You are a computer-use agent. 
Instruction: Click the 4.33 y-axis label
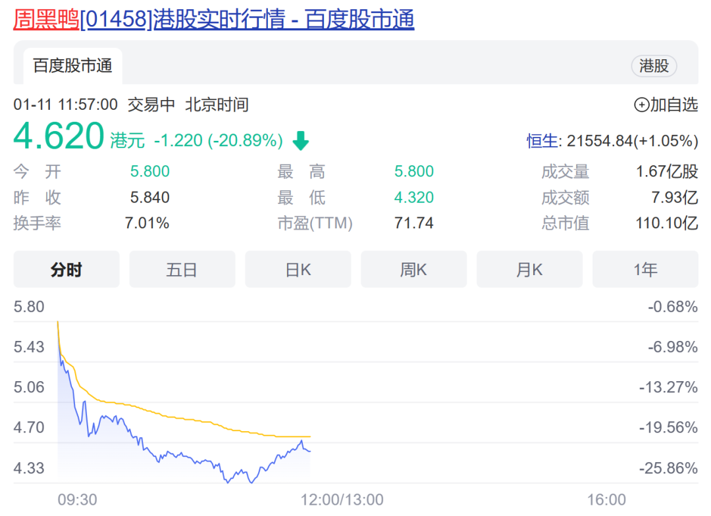pyautogui.click(x=29, y=468)
